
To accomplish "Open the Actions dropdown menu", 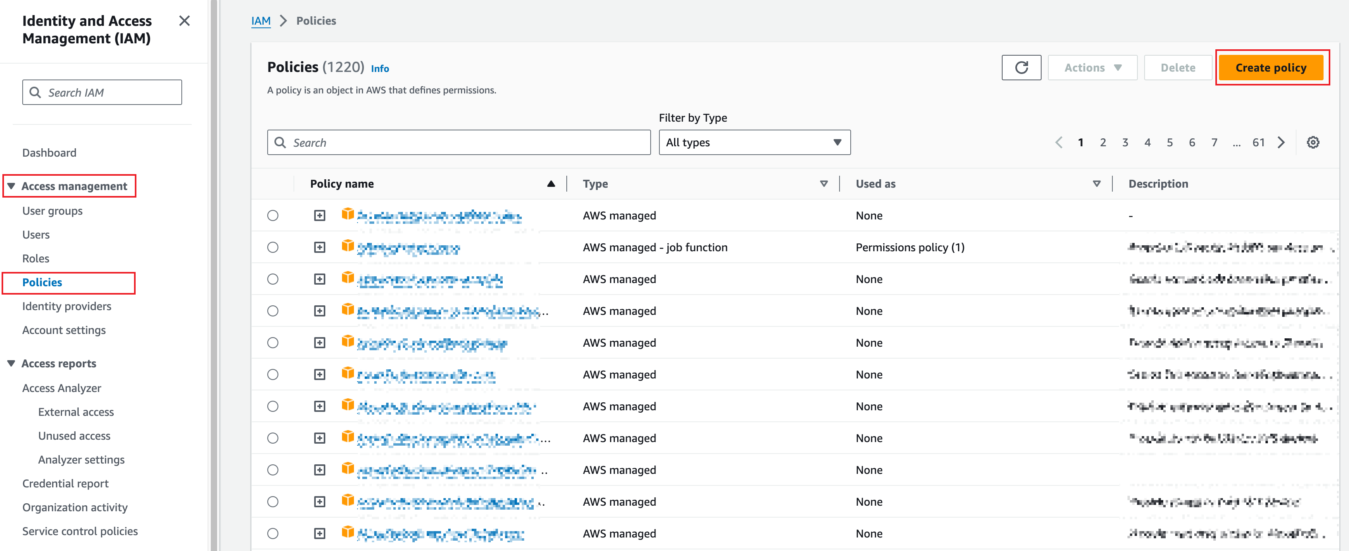I will coord(1092,68).
